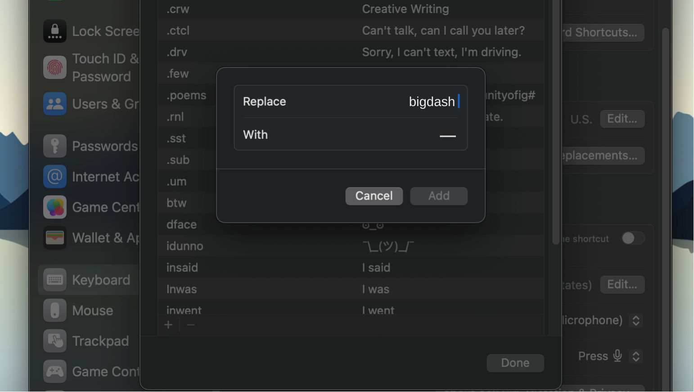Select Trackpad label in sidebar
694x392 pixels.
coord(101,341)
